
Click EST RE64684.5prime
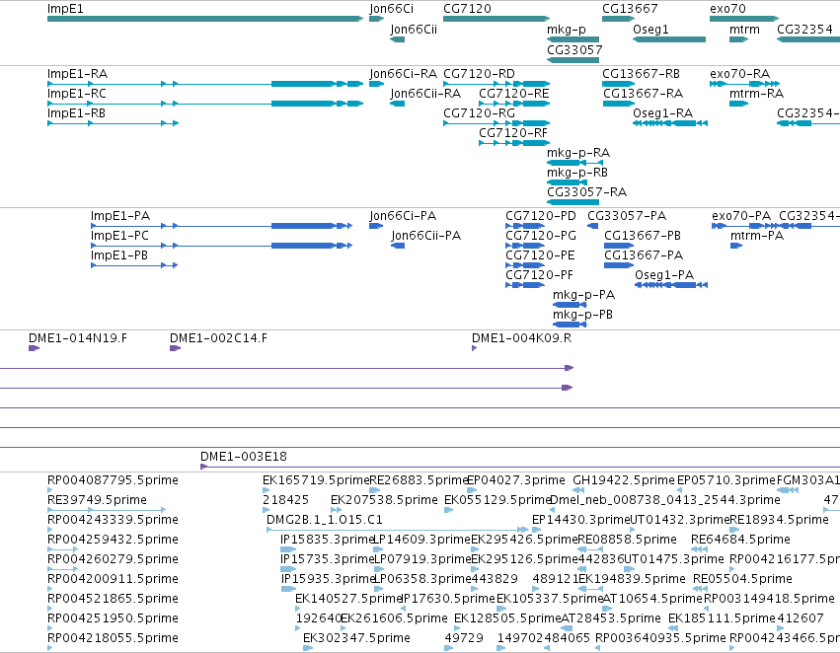(699, 549)
